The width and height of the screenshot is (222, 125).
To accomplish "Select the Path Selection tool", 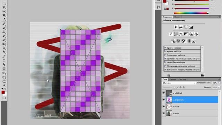I will (x=4, y=65).
